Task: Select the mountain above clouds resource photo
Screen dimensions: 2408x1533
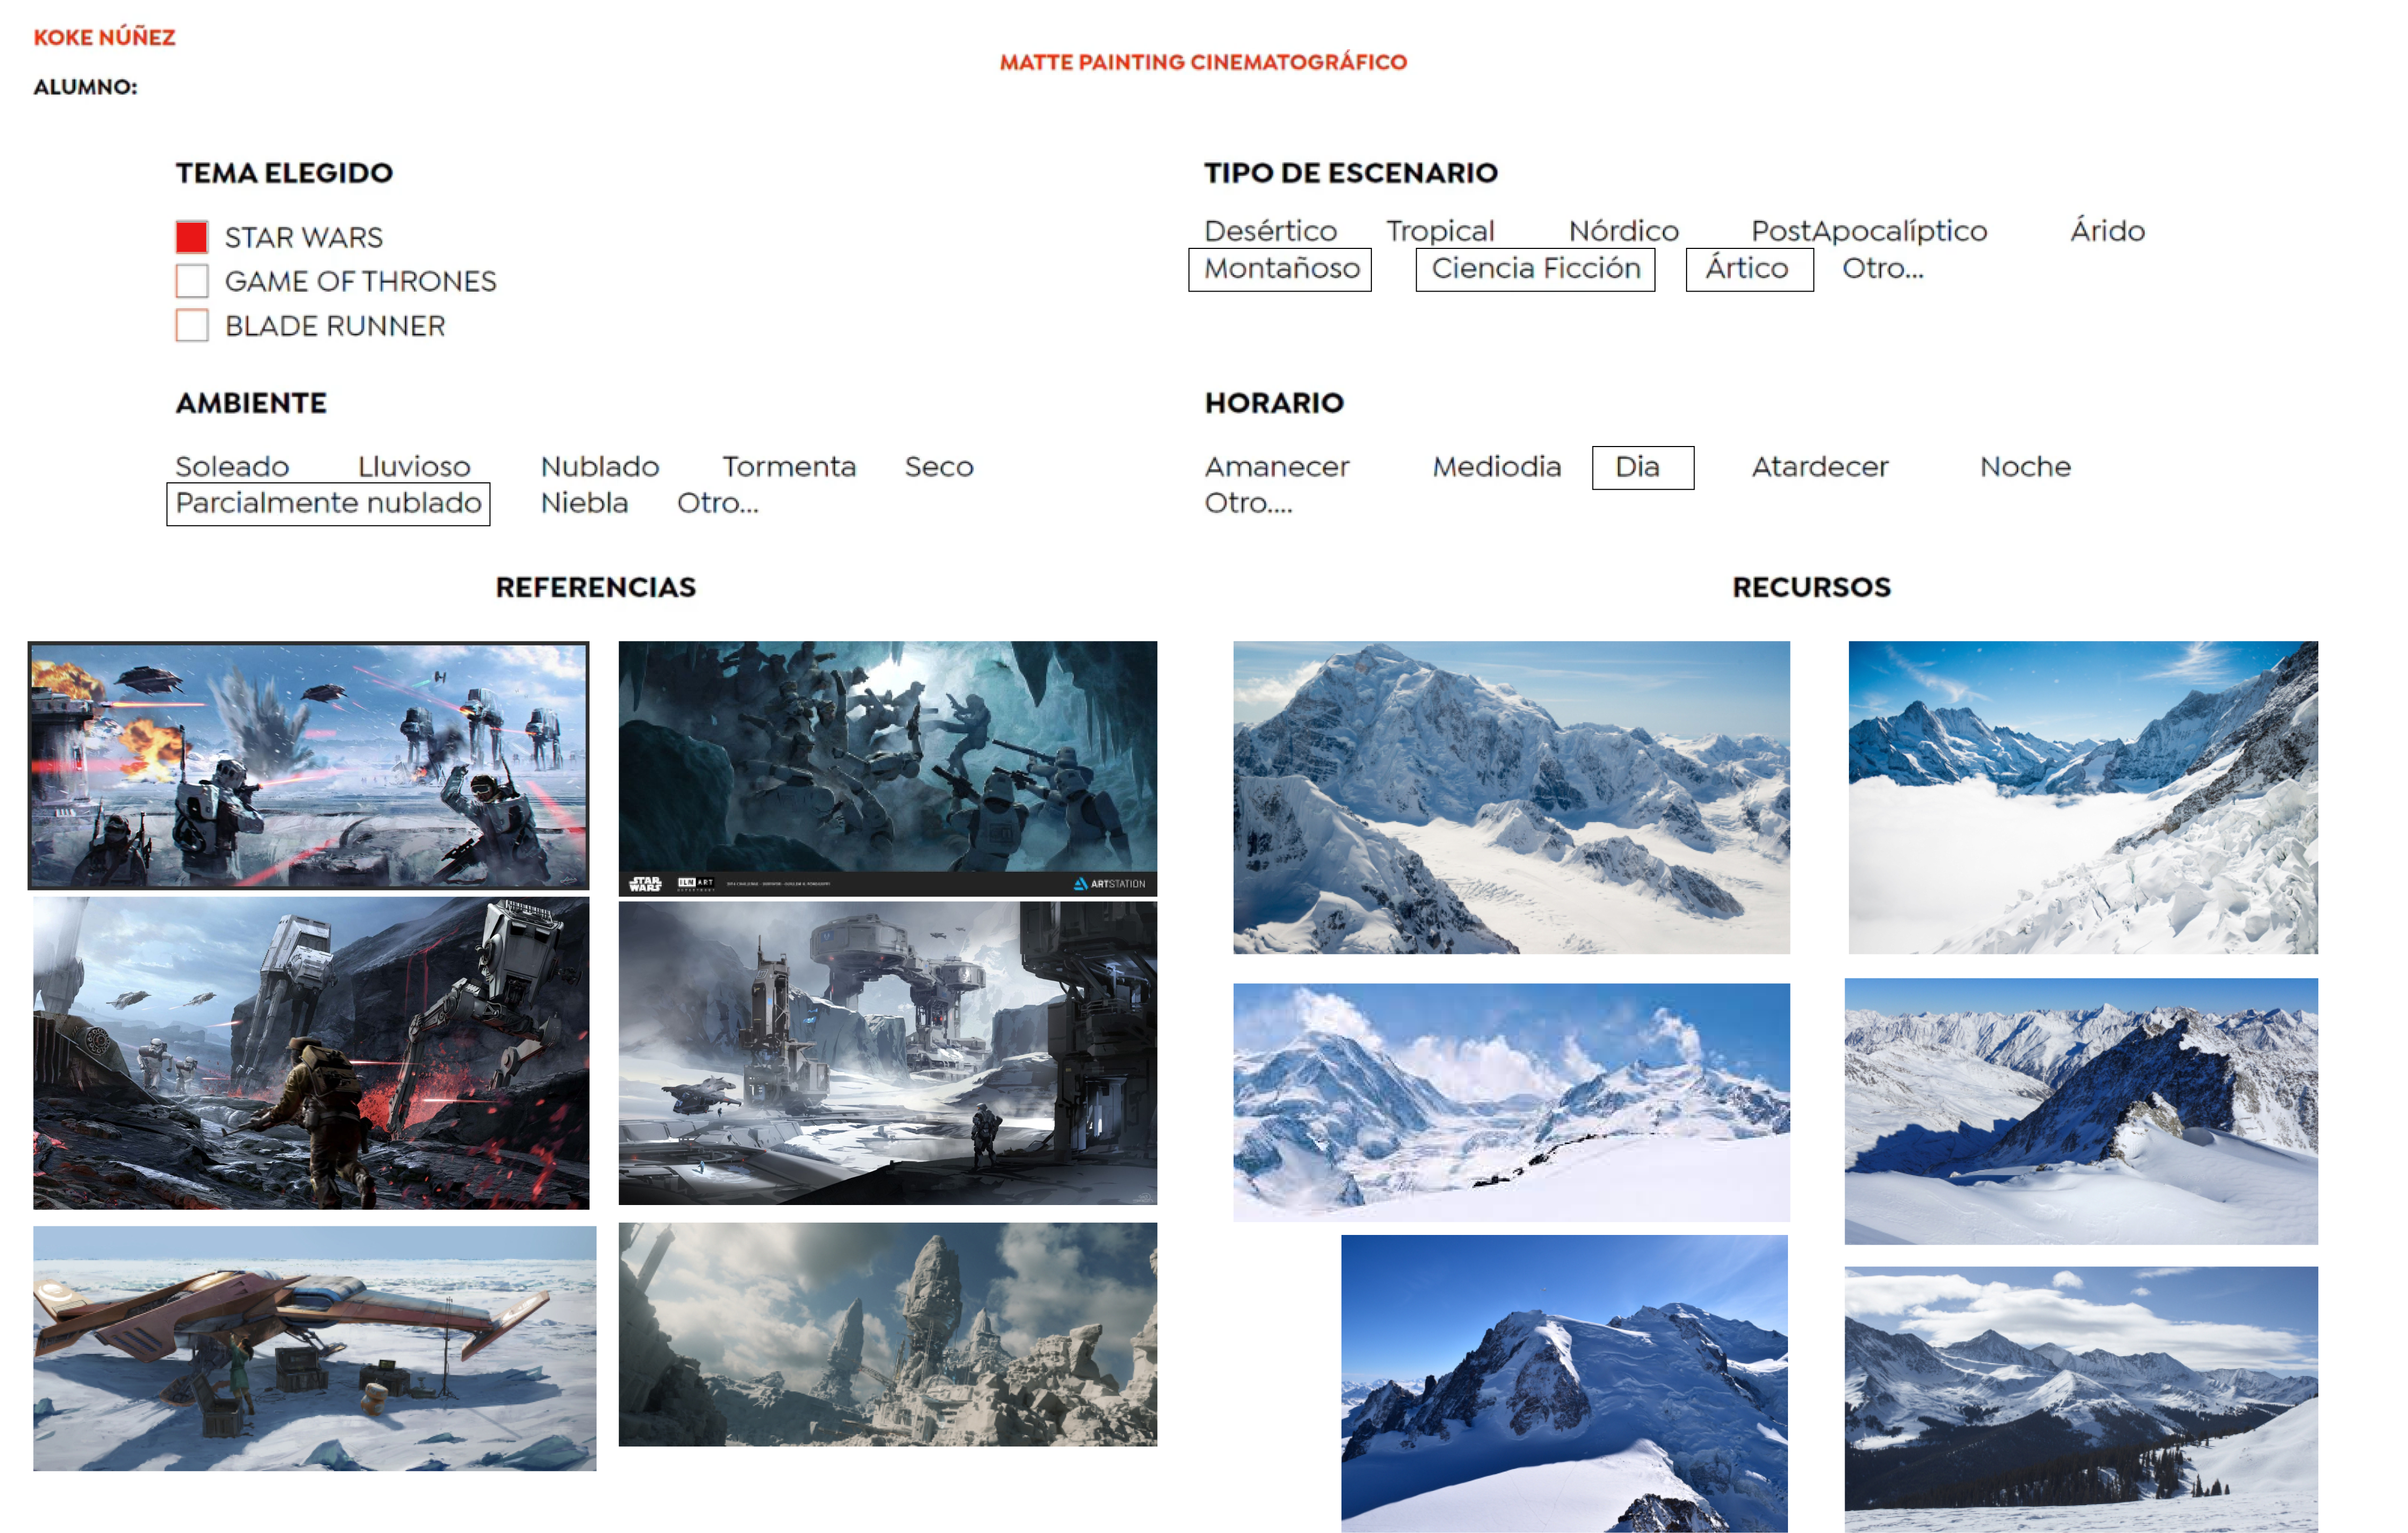Action: click(x=2082, y=797)
